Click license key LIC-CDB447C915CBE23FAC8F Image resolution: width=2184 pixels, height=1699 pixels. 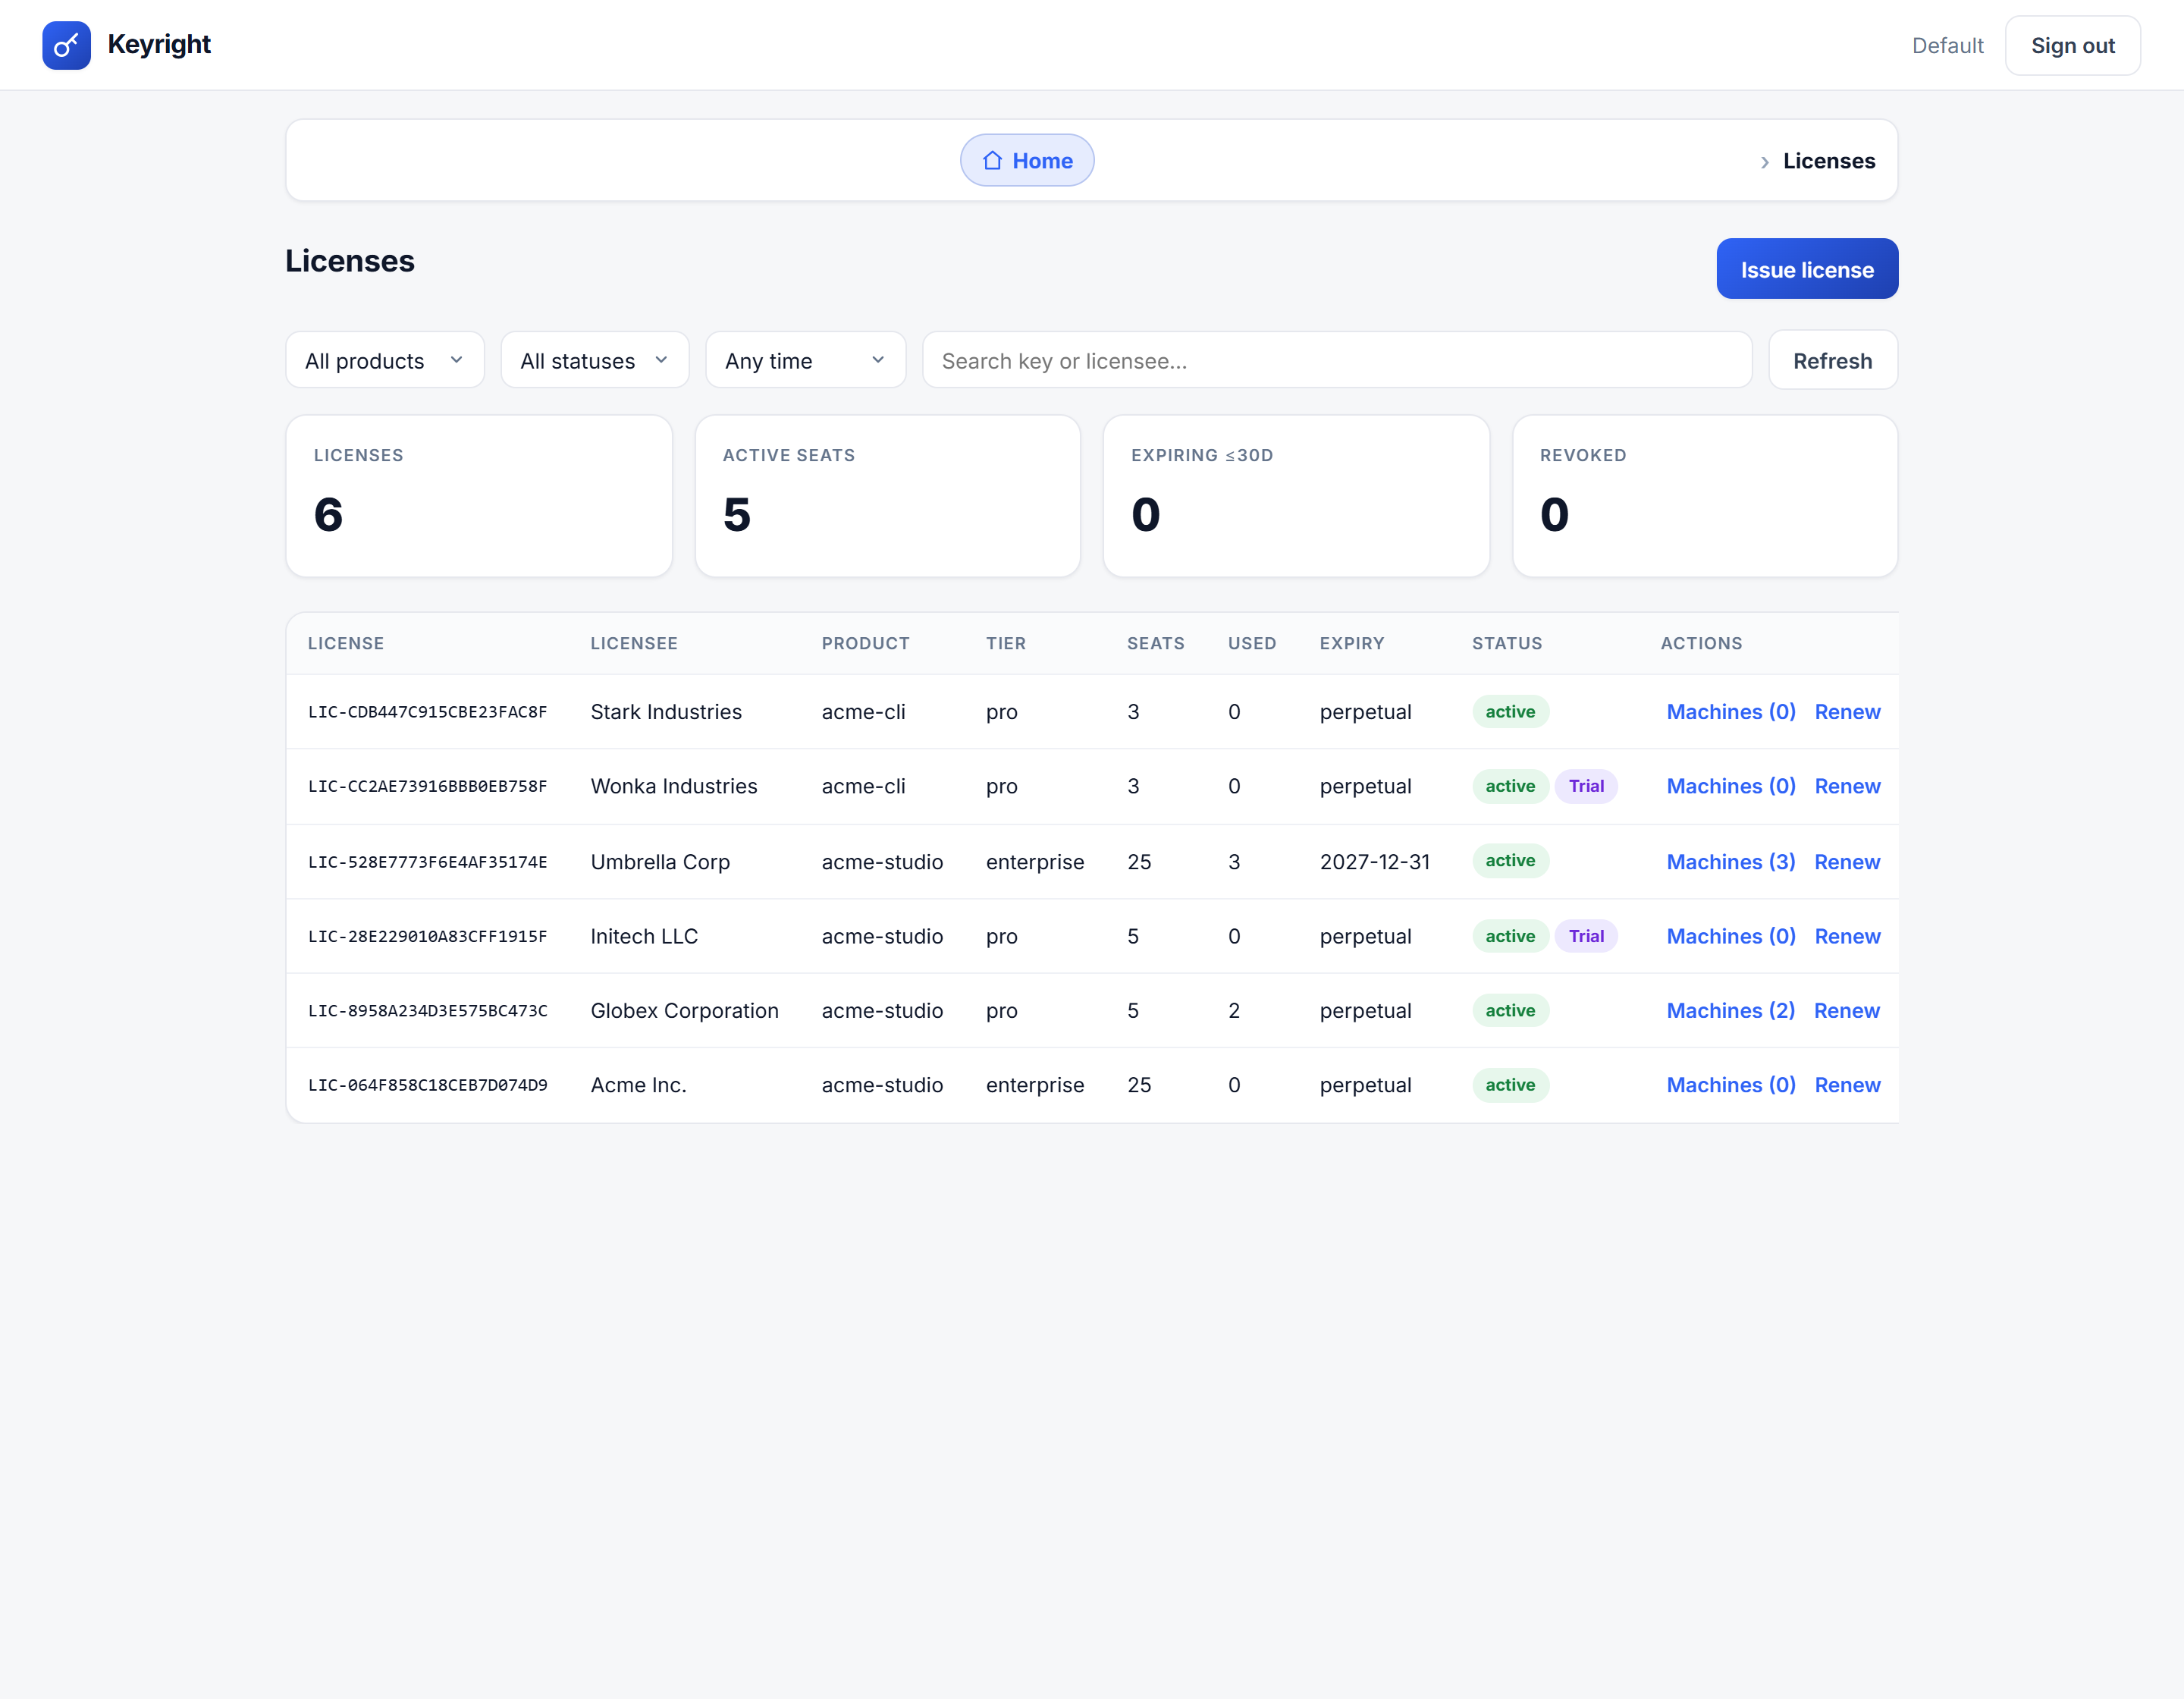click(427, 712)
